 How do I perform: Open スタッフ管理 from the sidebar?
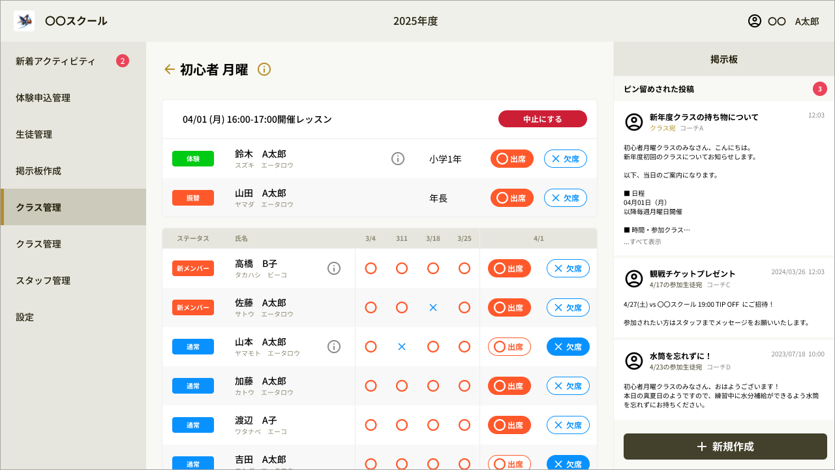(43, 281)
